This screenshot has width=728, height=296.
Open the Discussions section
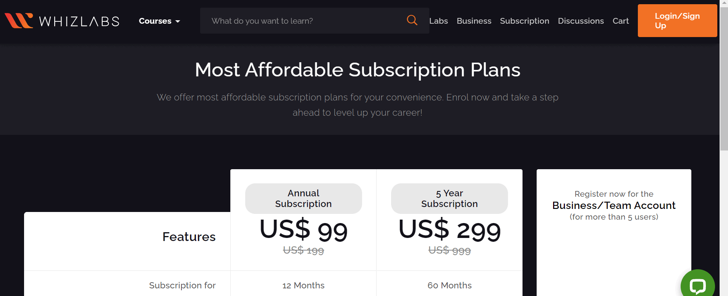click(581, 21)
